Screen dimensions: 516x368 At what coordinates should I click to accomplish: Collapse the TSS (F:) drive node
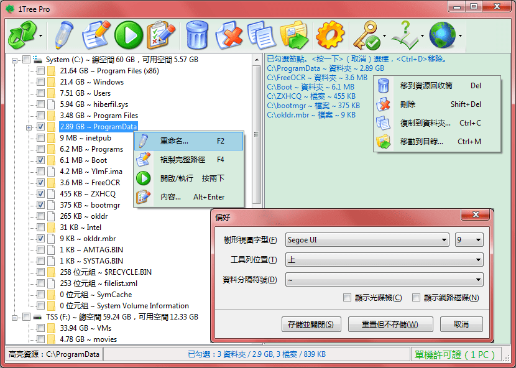coord(14,318)
